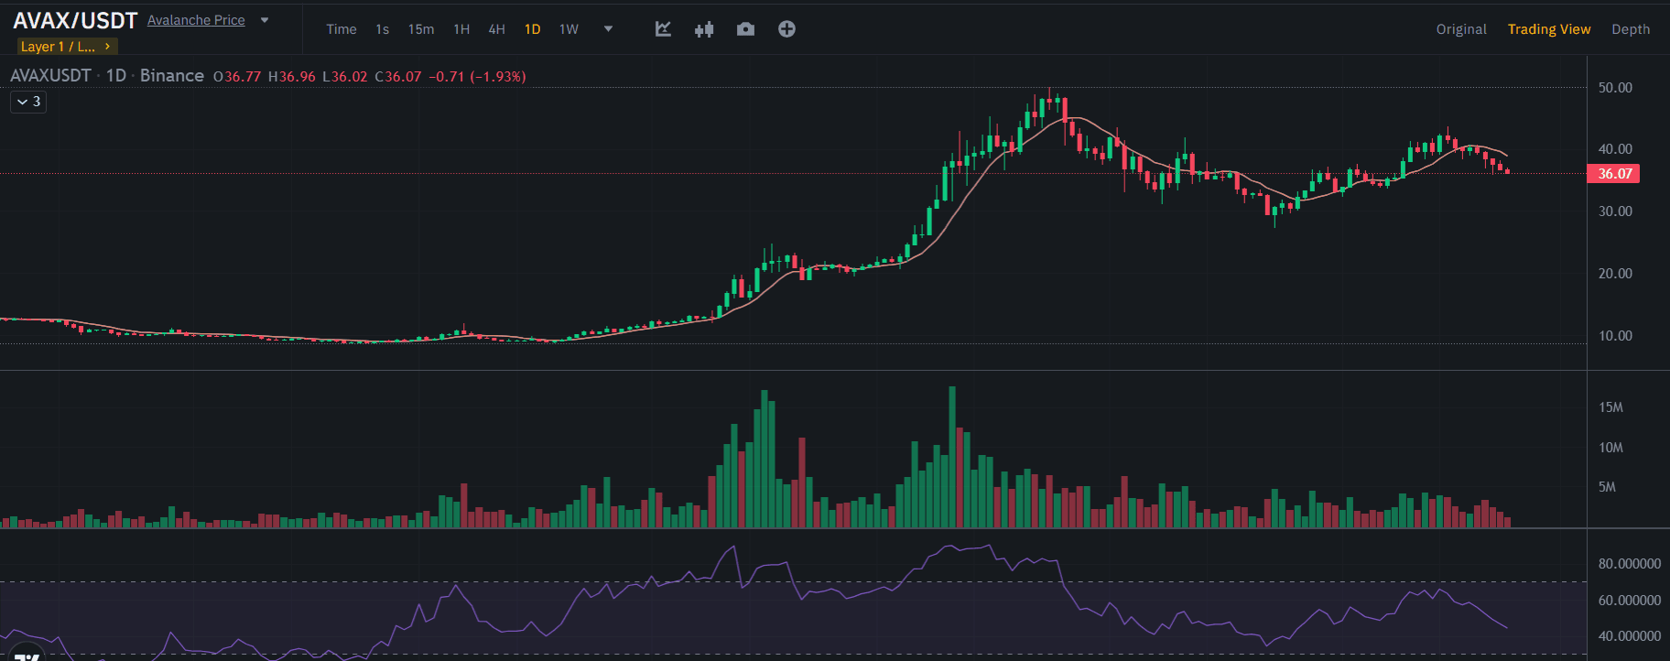The width and height of the screenshot is (1670, 661).
Task: Take a chart snapshot with camera icon
Action: [x=745, y=29]
